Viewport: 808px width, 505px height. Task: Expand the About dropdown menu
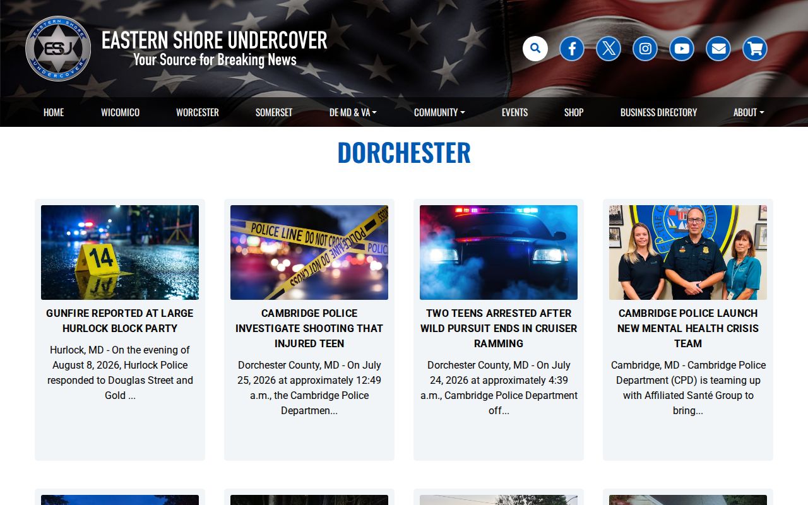pos(749,112)
